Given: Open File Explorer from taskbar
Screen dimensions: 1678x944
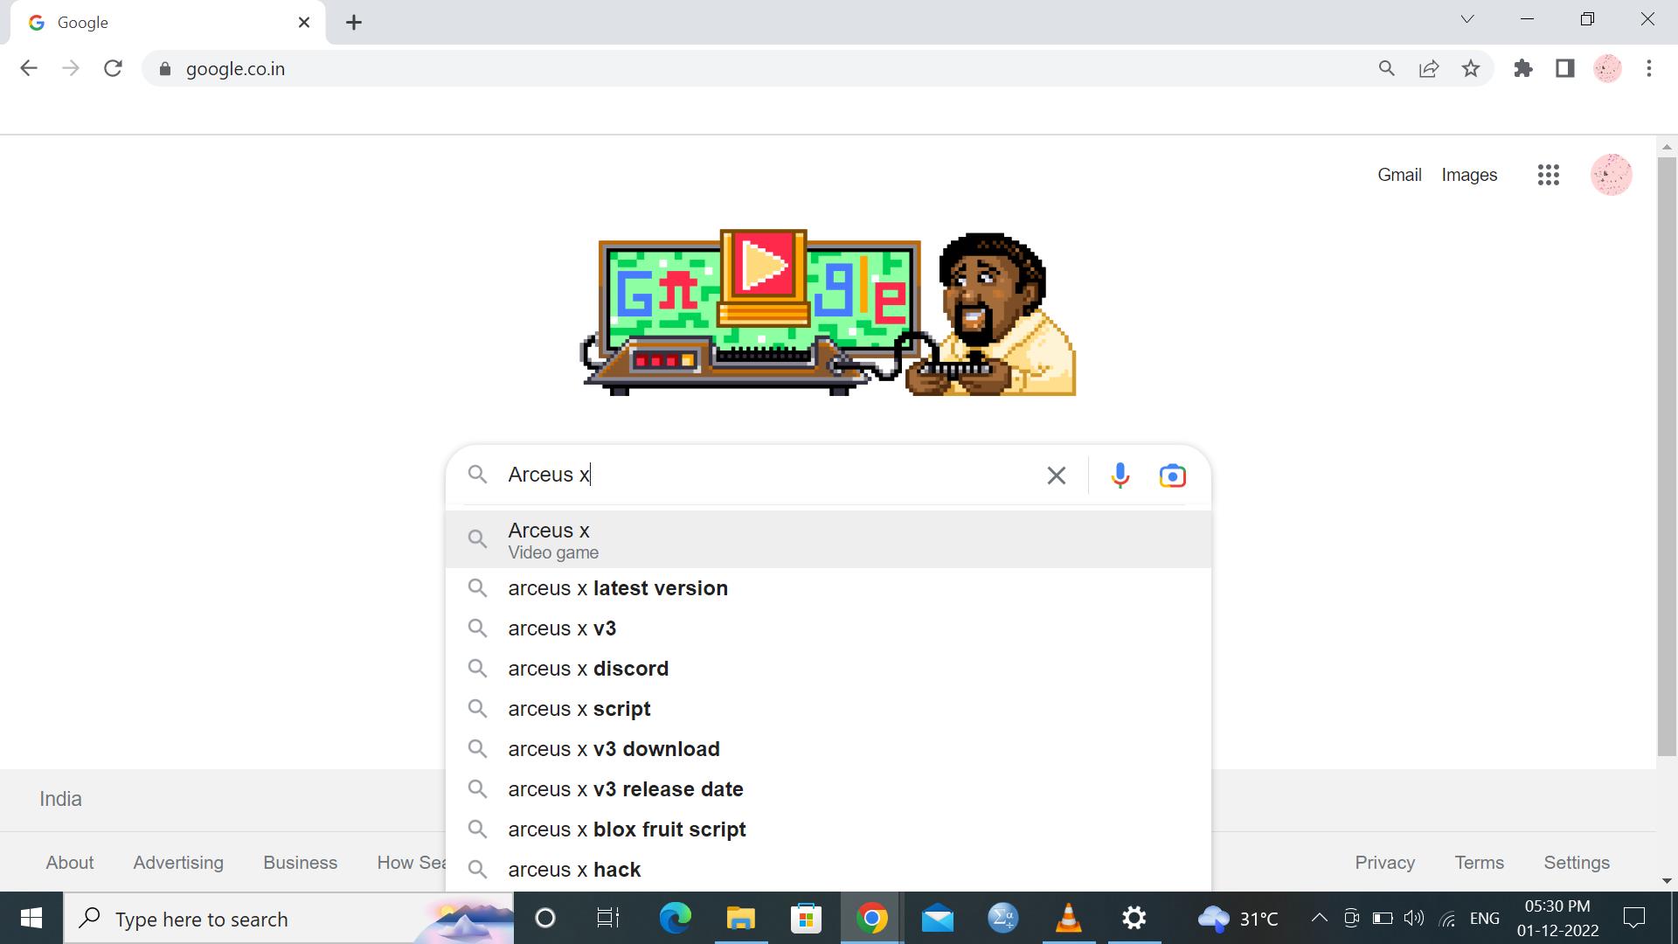Looking at the screenshot, I should 740,918.
